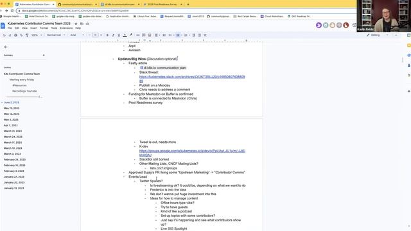Click the Undo icon in toolbar
411x231 pixels.
click(4, 35)
